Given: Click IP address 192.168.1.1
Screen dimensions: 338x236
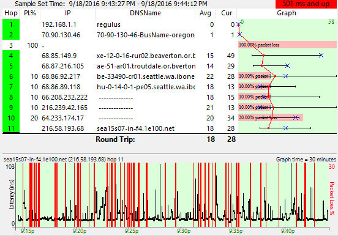Looking at the screenshot, I should (x=59, y=24).
